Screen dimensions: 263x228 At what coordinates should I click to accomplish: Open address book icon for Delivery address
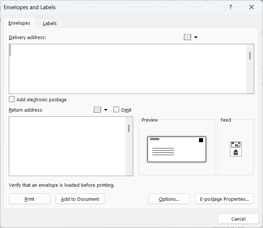(188, 37)
